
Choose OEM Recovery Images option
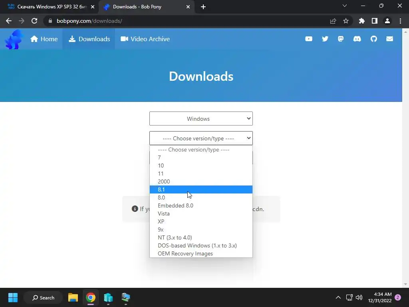click(x=201, y=253)
